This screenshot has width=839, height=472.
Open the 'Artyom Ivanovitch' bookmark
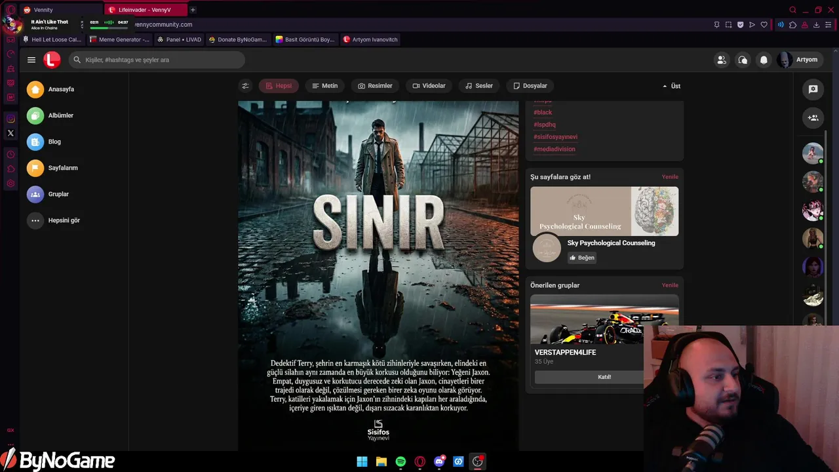pos(370,39)
